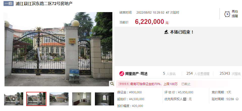Click the help icon beside 延时周期

coord(237,99)
